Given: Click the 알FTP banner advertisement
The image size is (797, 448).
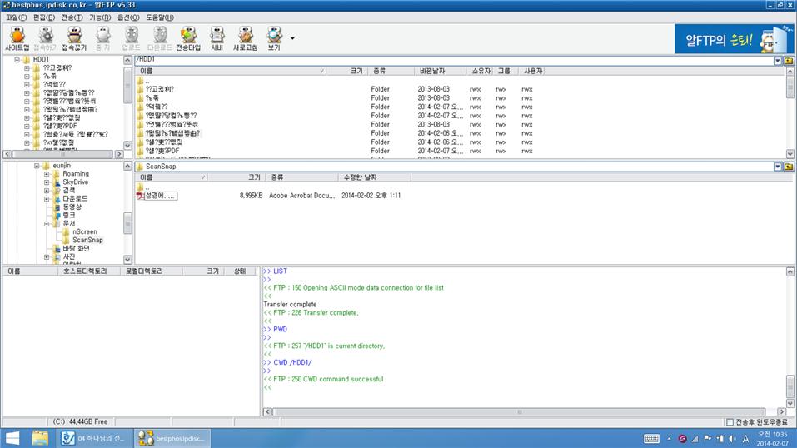Looking at the screenshot, I should pyautogui.click(x=734, y=39).
